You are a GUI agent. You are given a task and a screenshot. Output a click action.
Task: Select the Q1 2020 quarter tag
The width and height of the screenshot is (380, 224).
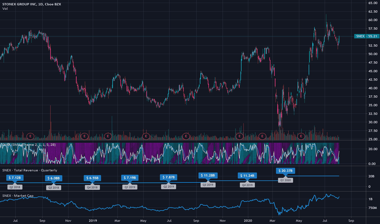pyautogui.click(x=285, y=180)
